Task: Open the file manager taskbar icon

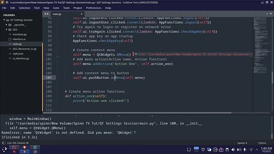Action: point(14,147)
